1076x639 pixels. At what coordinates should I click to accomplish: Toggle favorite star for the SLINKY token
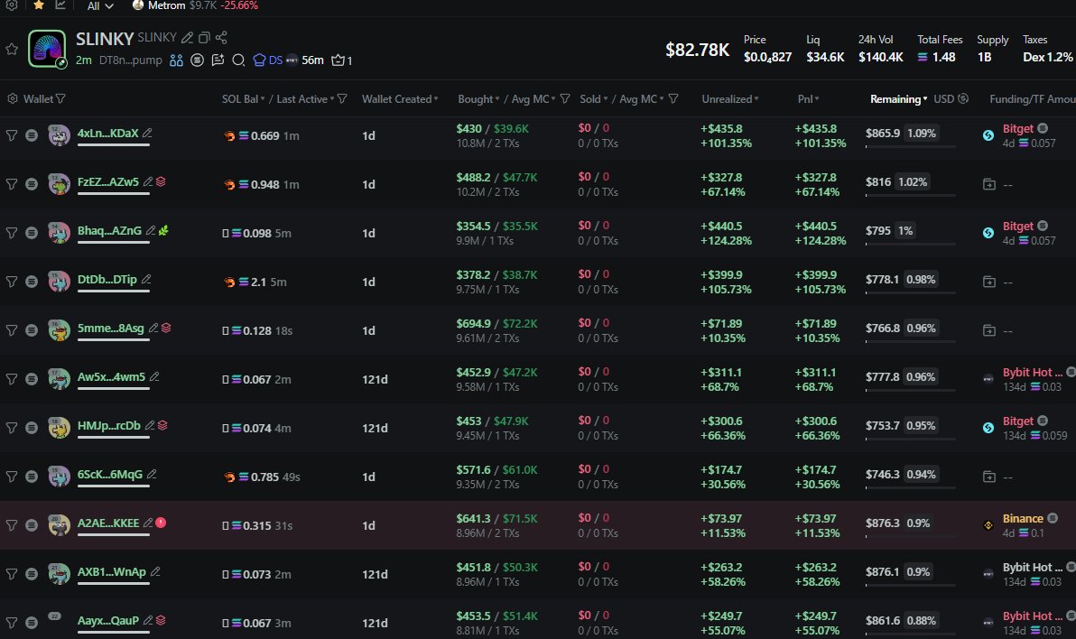12,50
